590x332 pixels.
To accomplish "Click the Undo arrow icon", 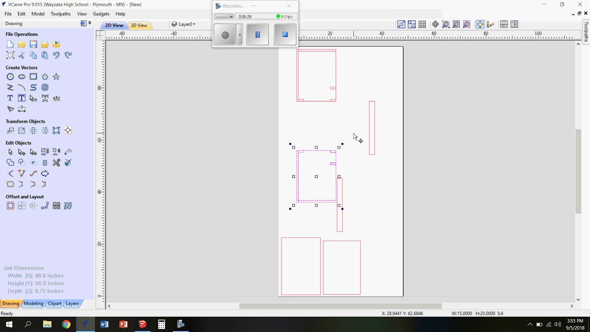I will [56, 55].
